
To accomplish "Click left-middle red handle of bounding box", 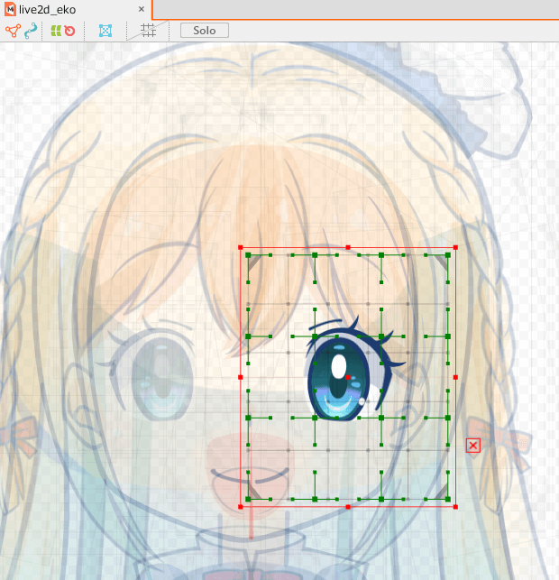I will tap(241, 377).
